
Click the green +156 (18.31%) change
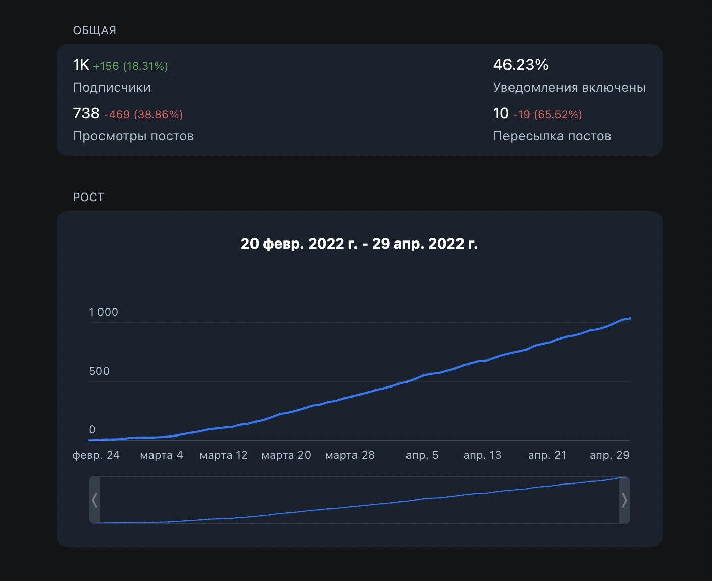click(x=130, y=66)
